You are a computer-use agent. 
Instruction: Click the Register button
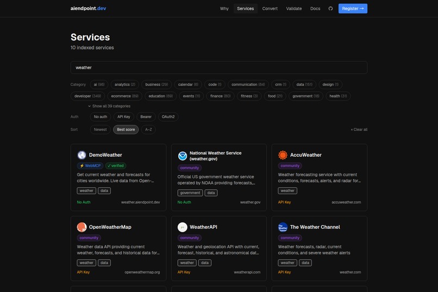pos(353,9)
